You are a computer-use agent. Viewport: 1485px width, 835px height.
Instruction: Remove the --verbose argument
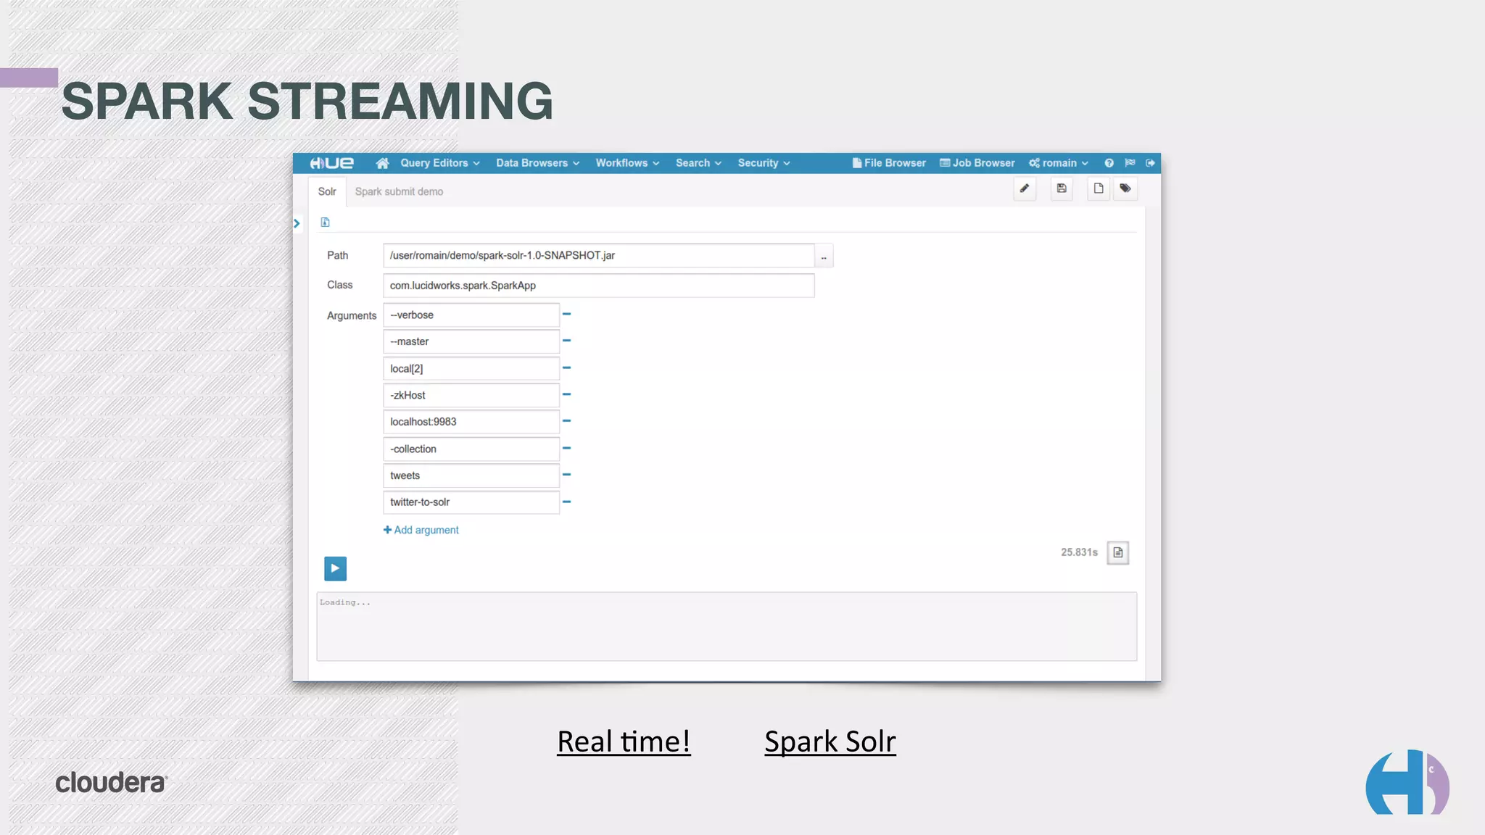point(567,314)
